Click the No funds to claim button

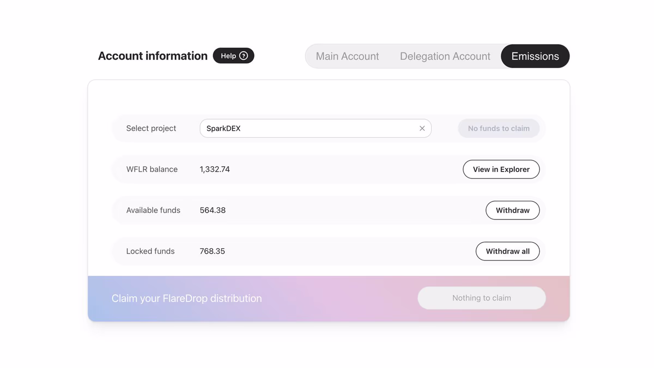coord(498,128)
